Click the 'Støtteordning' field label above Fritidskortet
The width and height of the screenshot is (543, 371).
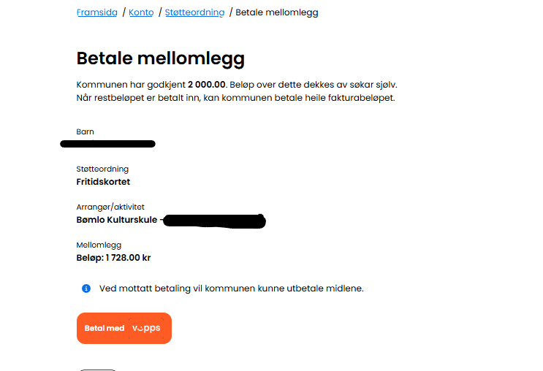click(102, 169)
